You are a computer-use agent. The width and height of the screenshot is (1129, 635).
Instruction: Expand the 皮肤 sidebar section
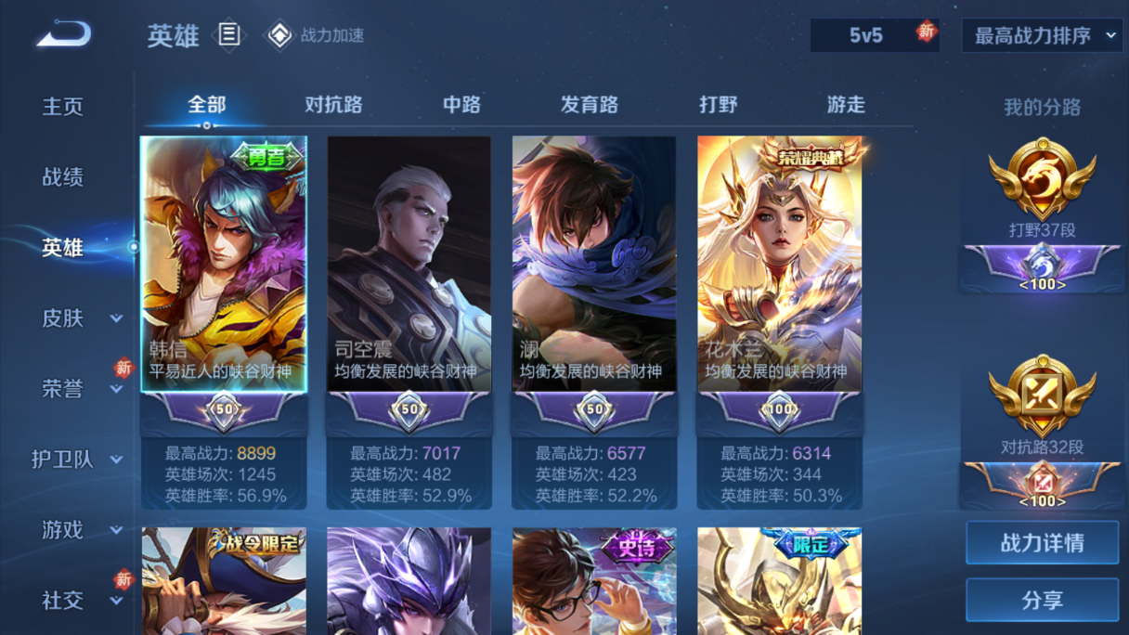point(116,318)
